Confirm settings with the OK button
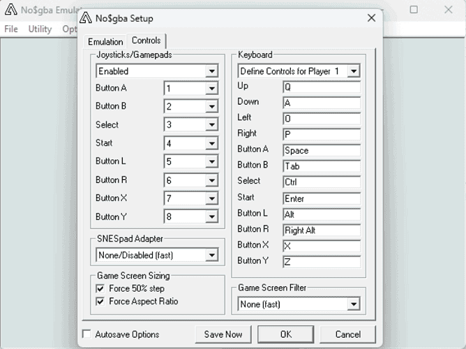 pos(285,334)
